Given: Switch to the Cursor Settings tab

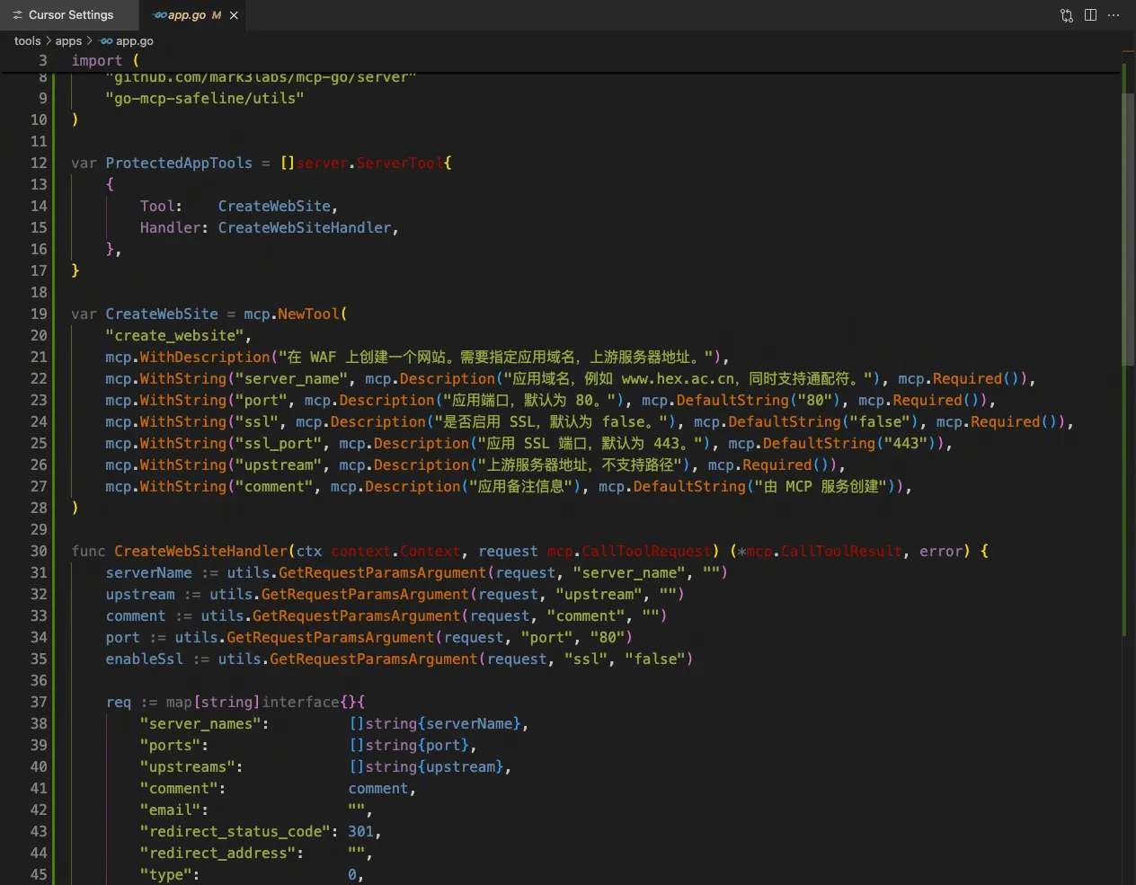Looking at the screenshot, I should (70, 15).
